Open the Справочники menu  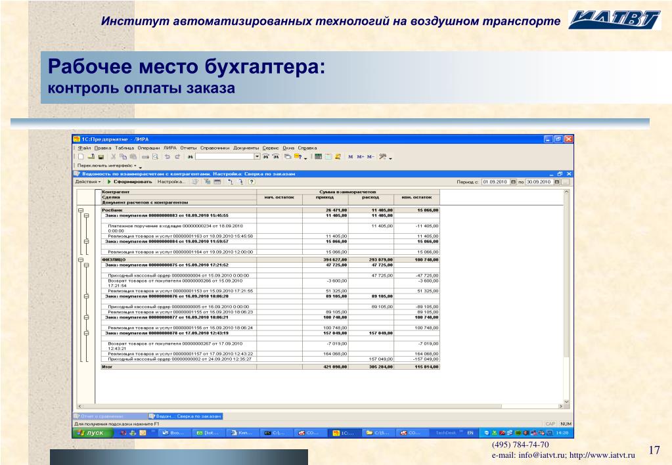(215, 148)
